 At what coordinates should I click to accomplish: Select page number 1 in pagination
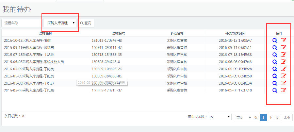pos(263,117)
